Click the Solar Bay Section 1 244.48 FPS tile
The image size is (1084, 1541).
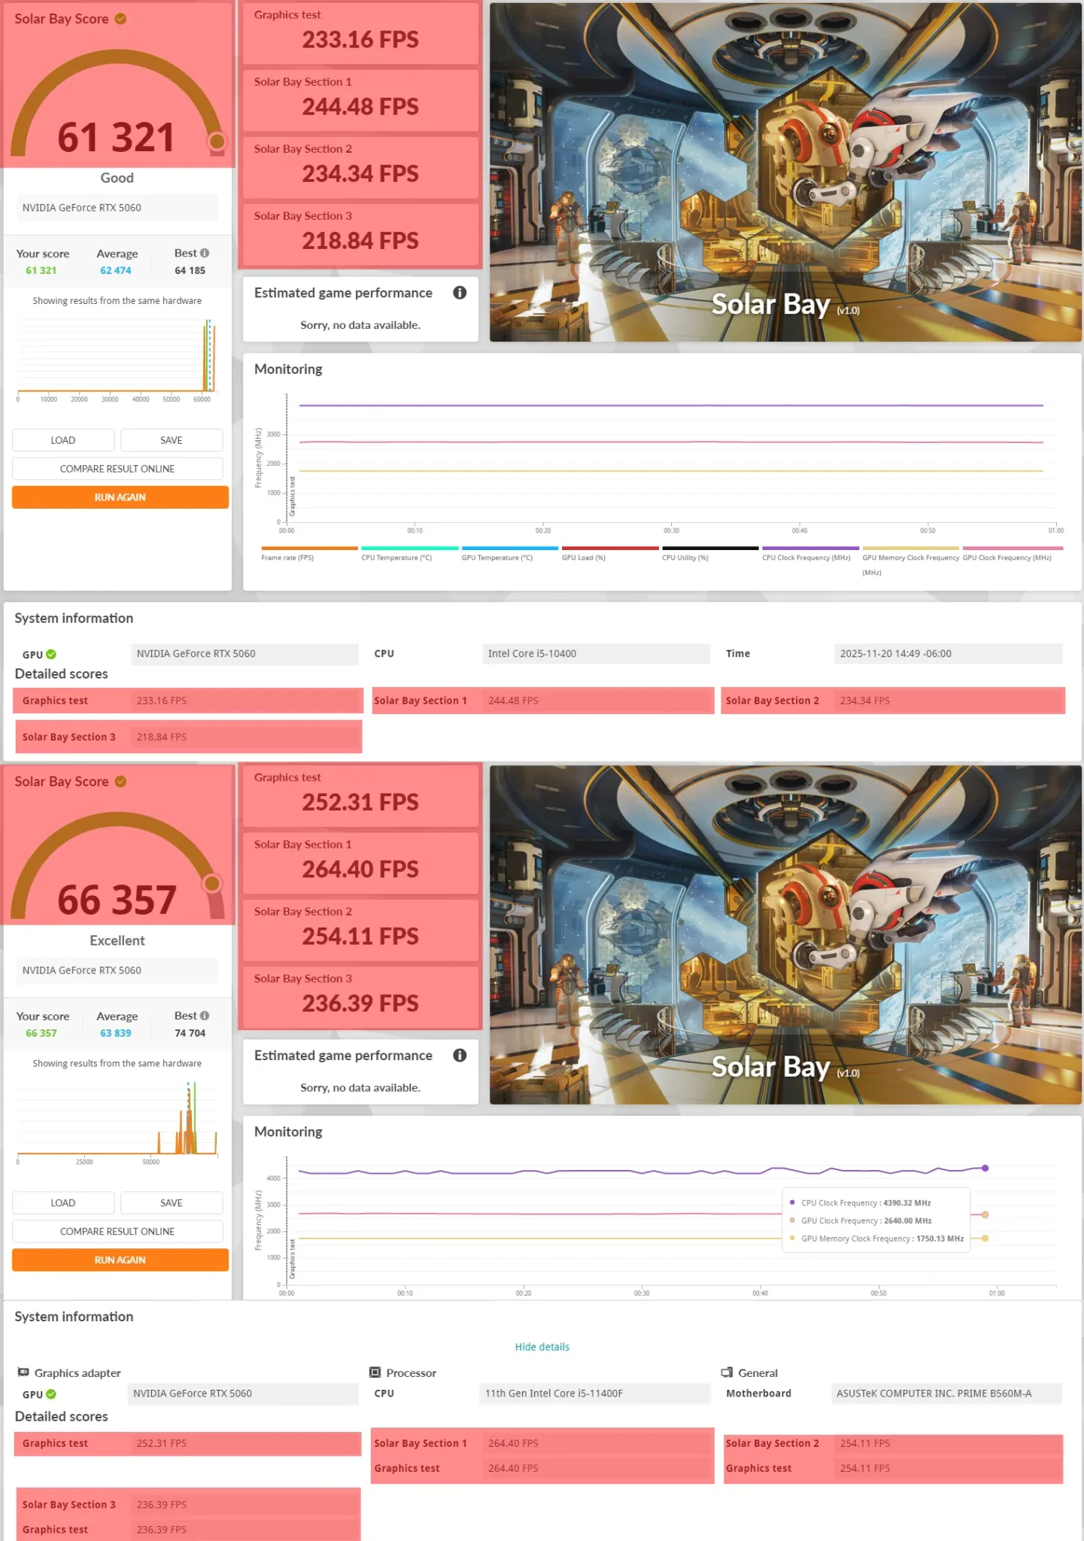point(360,100)
